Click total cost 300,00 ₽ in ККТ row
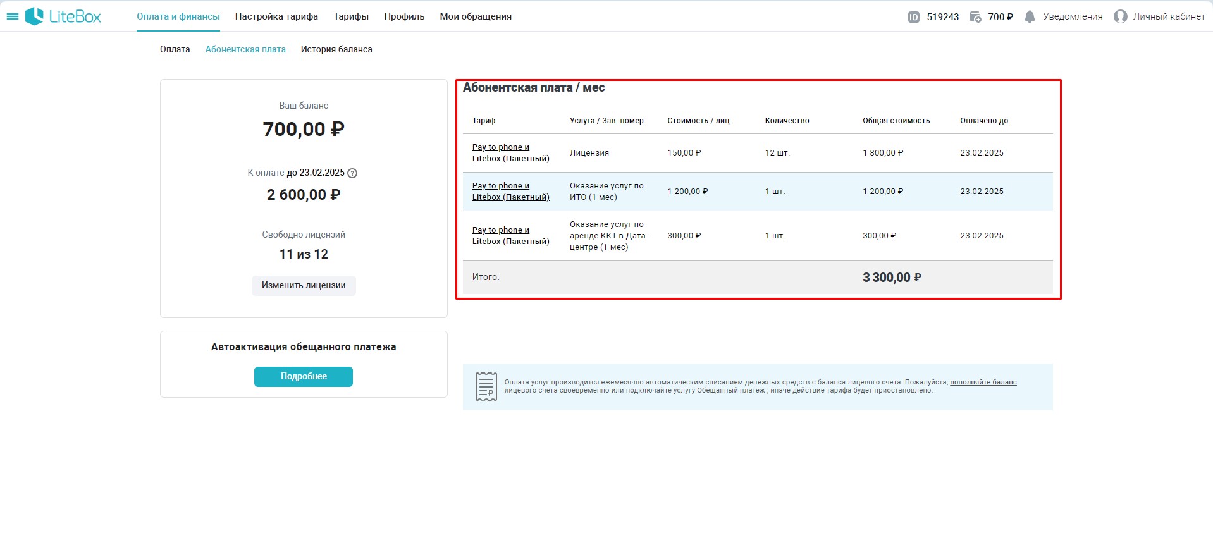 tap(880, 236)
